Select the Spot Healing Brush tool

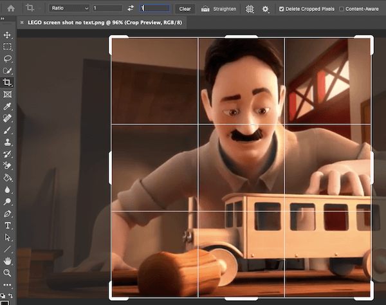[x=7, y=118]
